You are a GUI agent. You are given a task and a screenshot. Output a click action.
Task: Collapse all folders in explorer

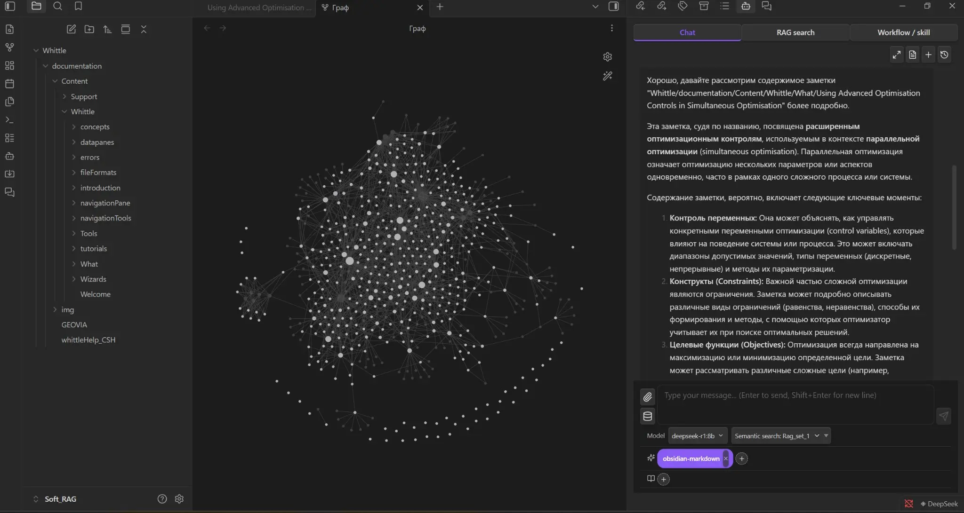pyautogui.click(x=144, y=29)
